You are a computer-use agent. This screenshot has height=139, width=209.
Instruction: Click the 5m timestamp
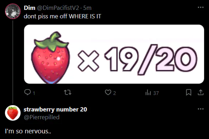coord(87,8)
